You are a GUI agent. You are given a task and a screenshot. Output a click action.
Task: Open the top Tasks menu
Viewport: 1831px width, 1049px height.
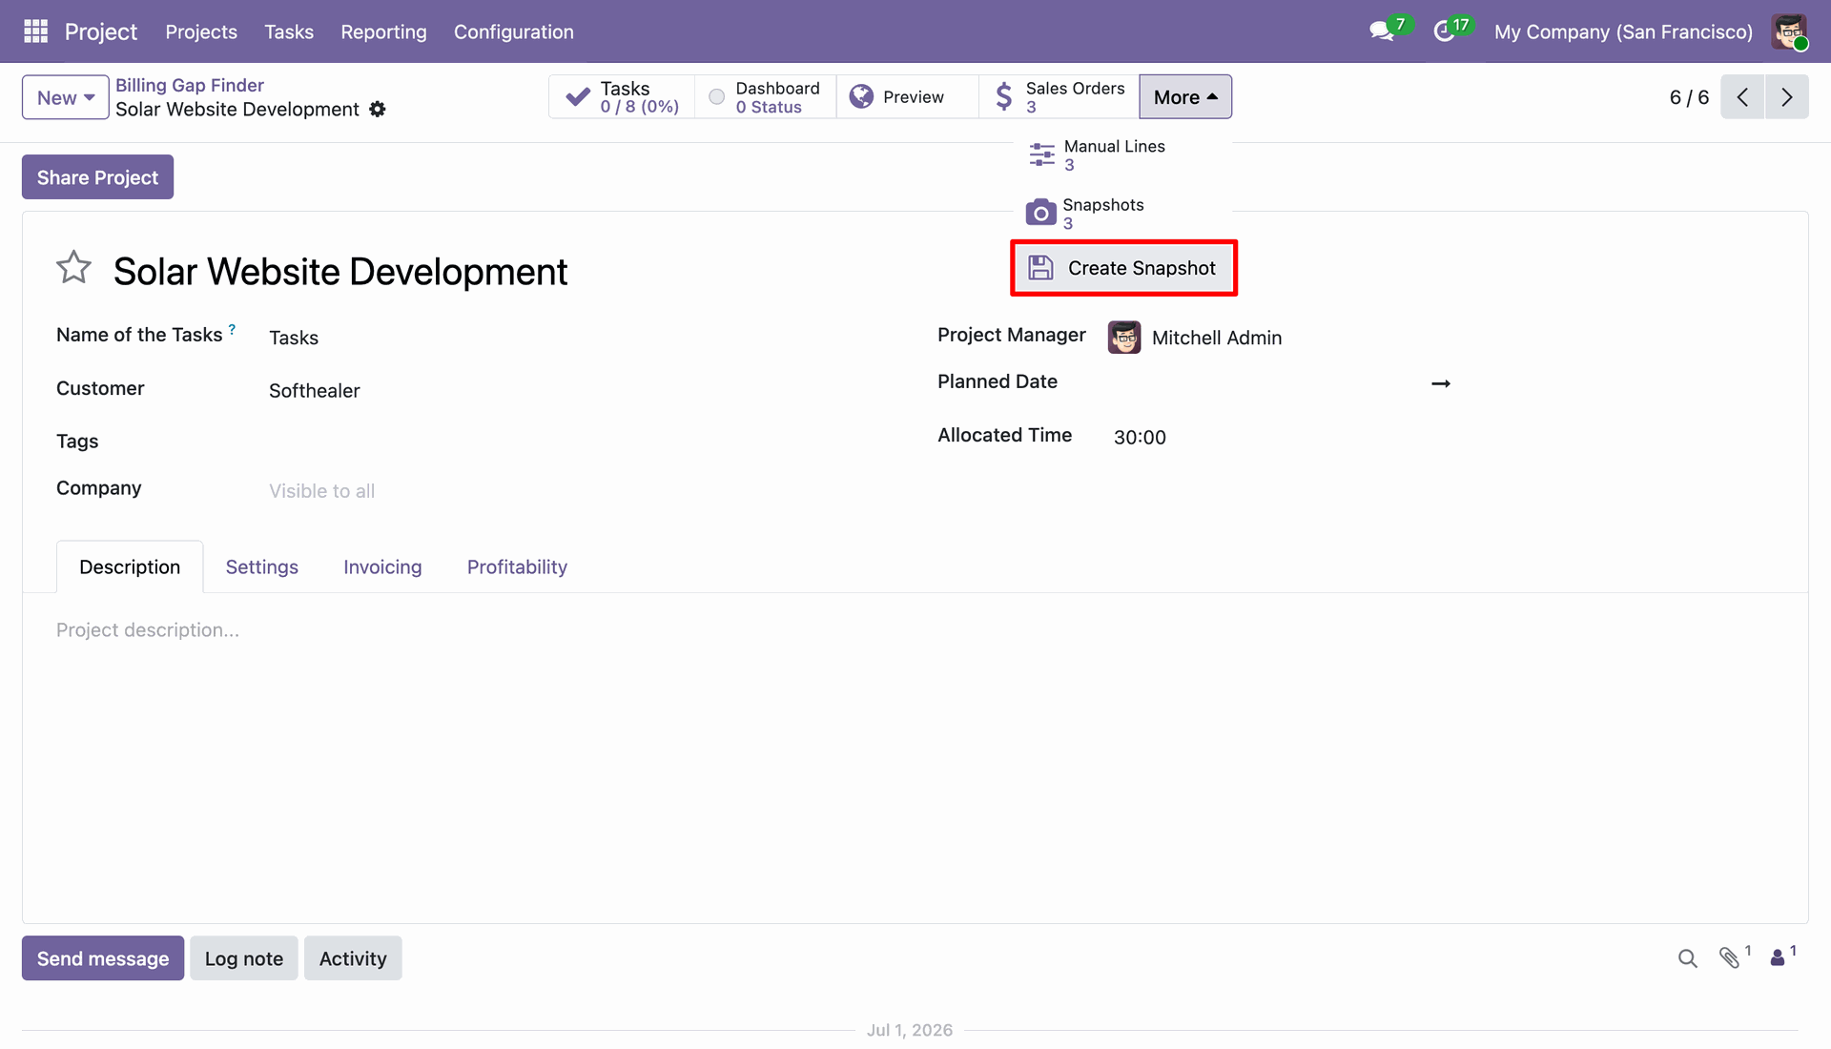pos(289,31)
